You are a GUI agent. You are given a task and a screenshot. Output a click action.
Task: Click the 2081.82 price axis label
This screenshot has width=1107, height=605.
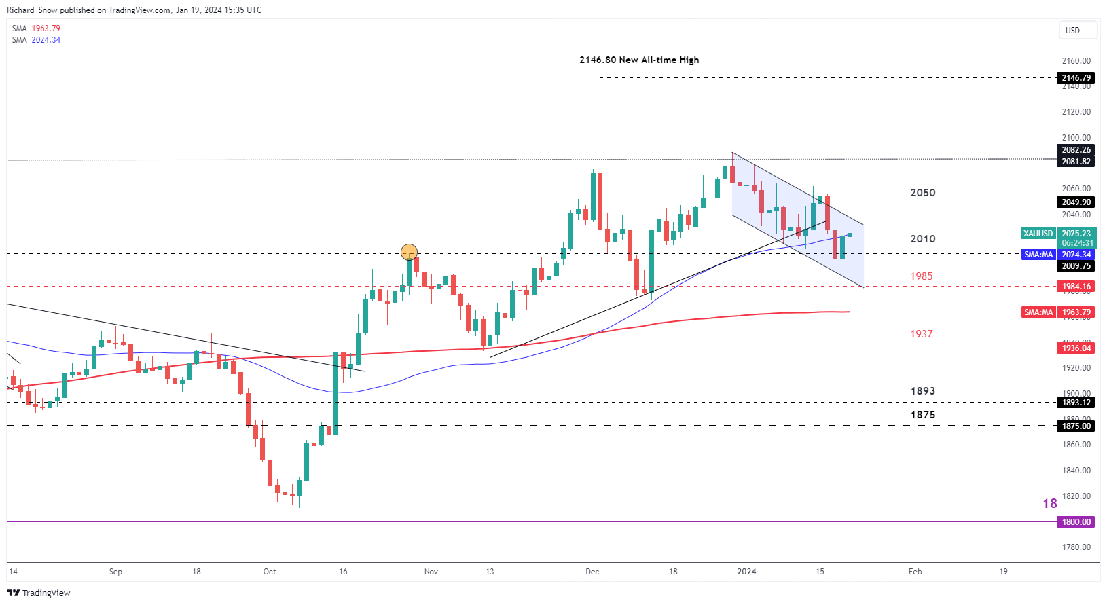(x=1076, y=162)
